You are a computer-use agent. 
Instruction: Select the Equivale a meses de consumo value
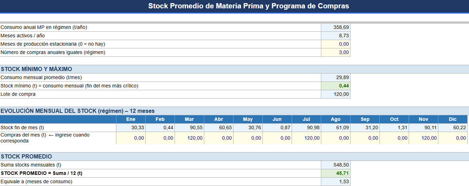(x=336, y=182)
